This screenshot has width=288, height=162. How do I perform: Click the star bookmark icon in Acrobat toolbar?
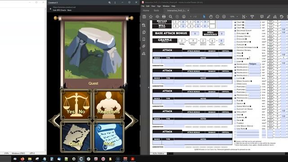(x=151, y=17)
